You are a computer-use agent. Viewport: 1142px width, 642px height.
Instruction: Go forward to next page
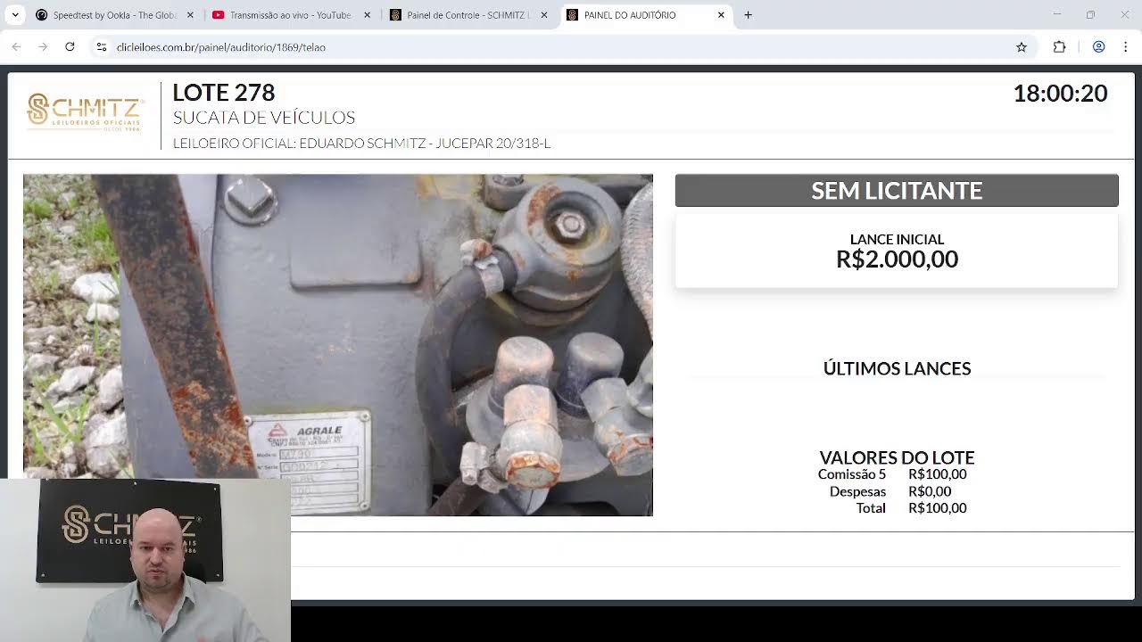click(x=43, y=46)
